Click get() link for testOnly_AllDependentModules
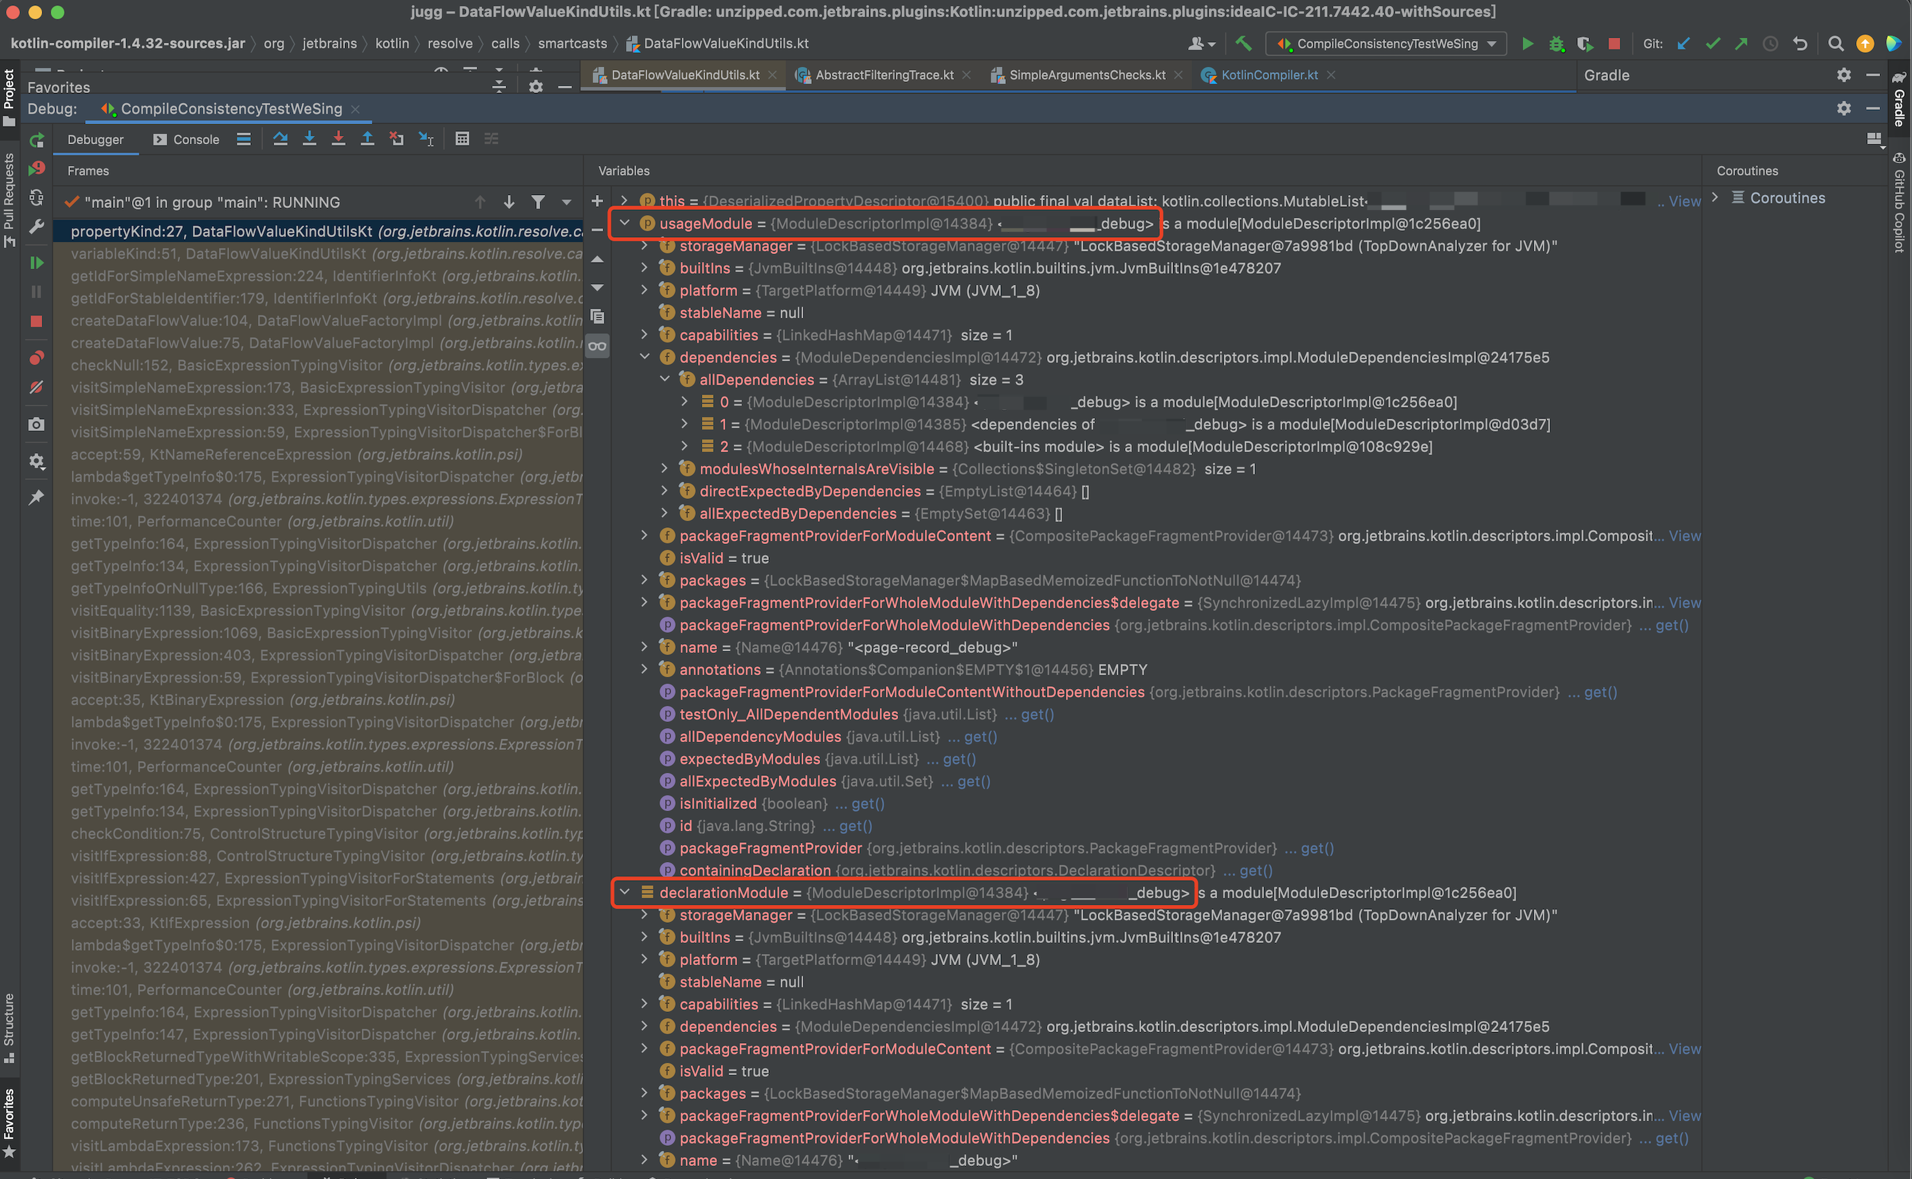This screenshot has height=1179, width=1912. [1037, 714]
